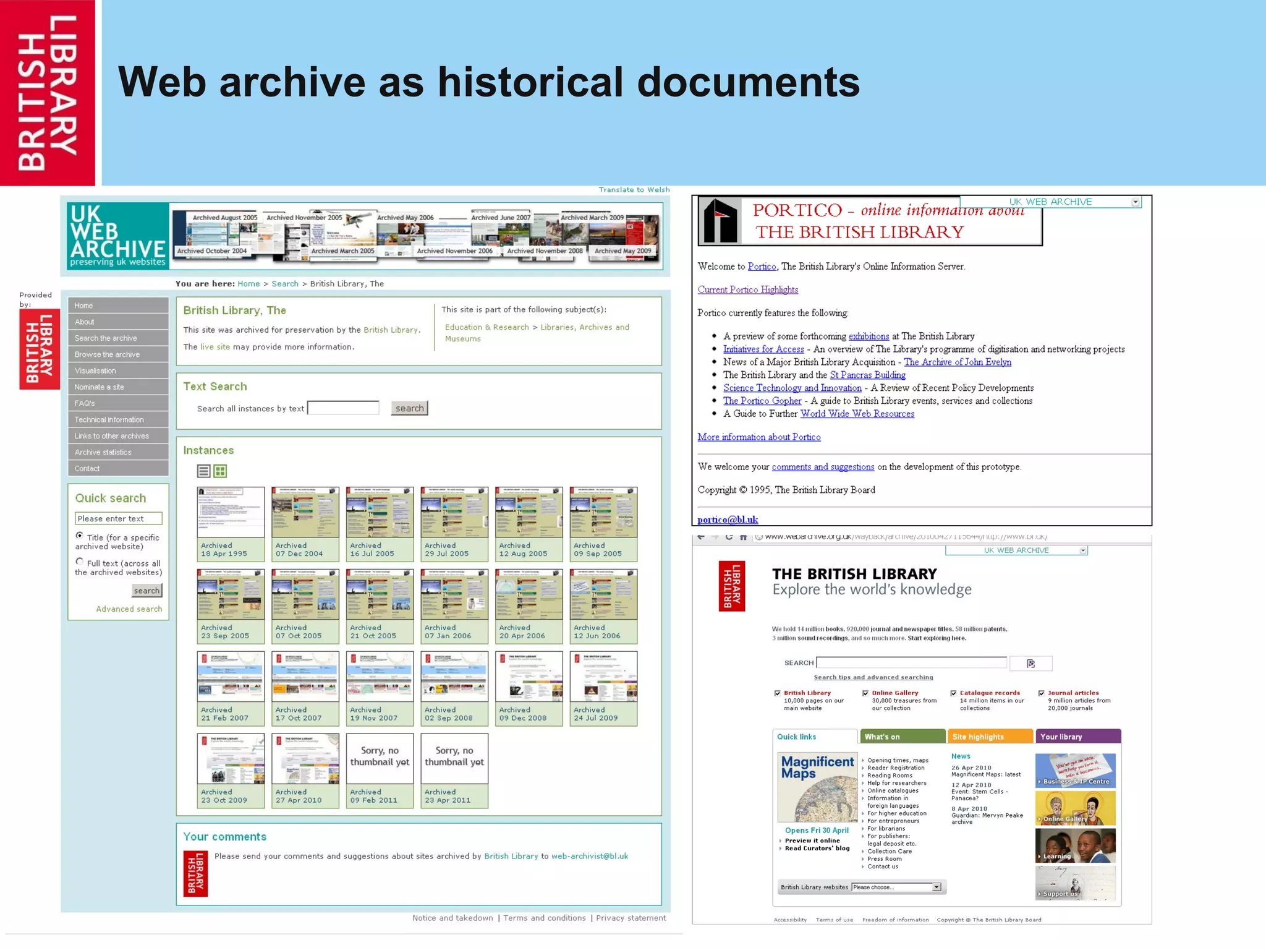Click the red British Library logo on 2010 page

click(x=732, y=586)
